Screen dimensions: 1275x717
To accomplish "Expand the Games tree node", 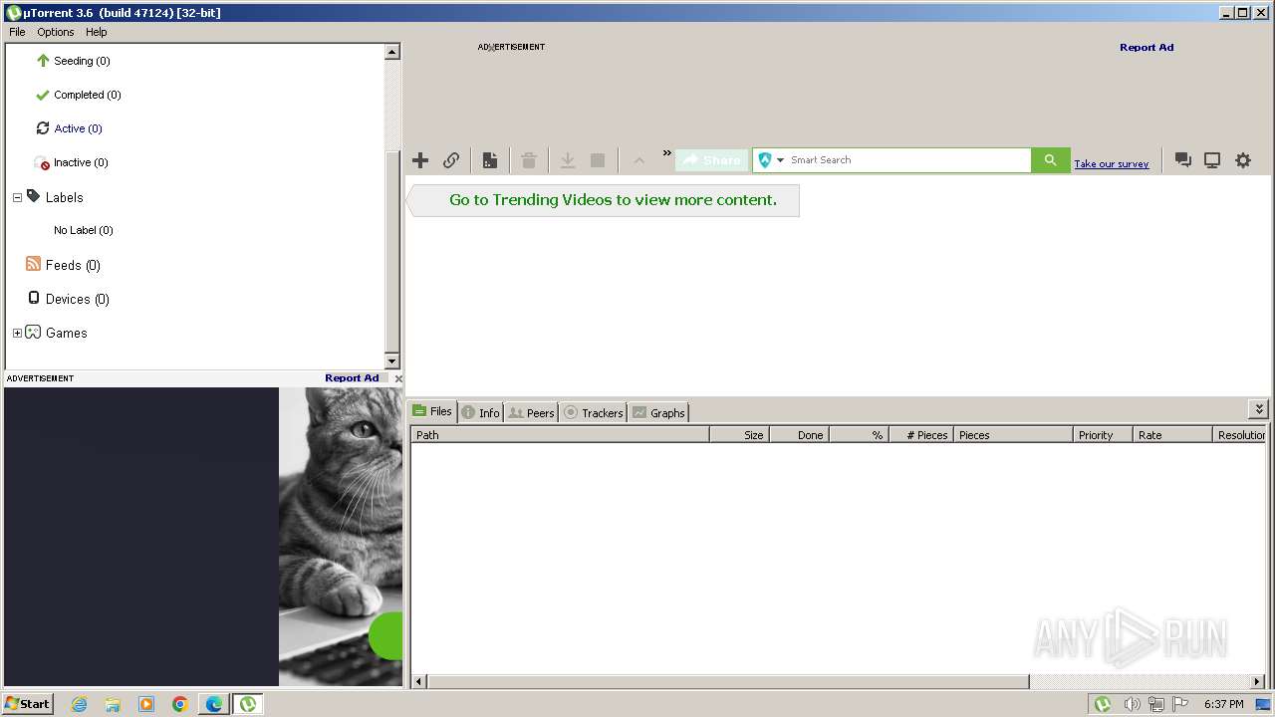I will pyautogui.click(x=17, y=333).
